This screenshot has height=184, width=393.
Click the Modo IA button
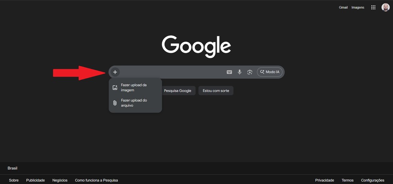[x=270, y=72]
